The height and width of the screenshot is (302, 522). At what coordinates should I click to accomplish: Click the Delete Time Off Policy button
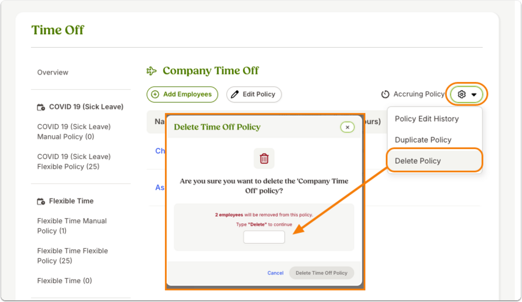pyautogui.click(x=321, y=273)
